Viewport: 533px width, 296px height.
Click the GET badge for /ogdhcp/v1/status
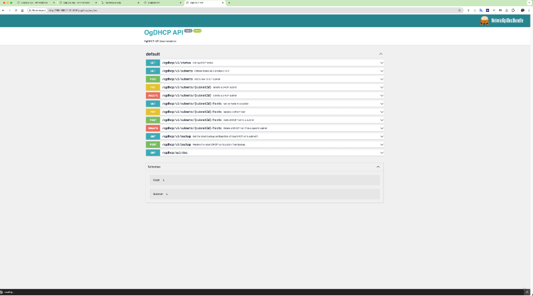point(152,63)
